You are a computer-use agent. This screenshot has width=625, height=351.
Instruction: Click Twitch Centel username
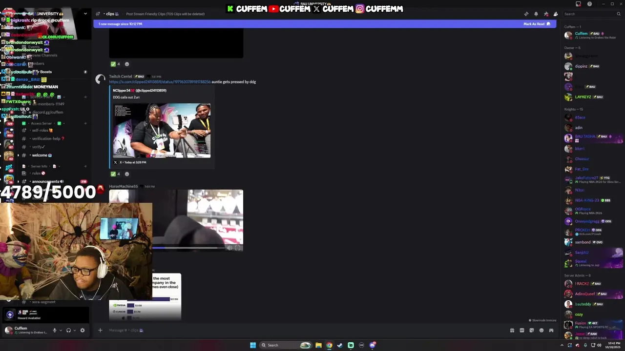[x=121, y=77]
